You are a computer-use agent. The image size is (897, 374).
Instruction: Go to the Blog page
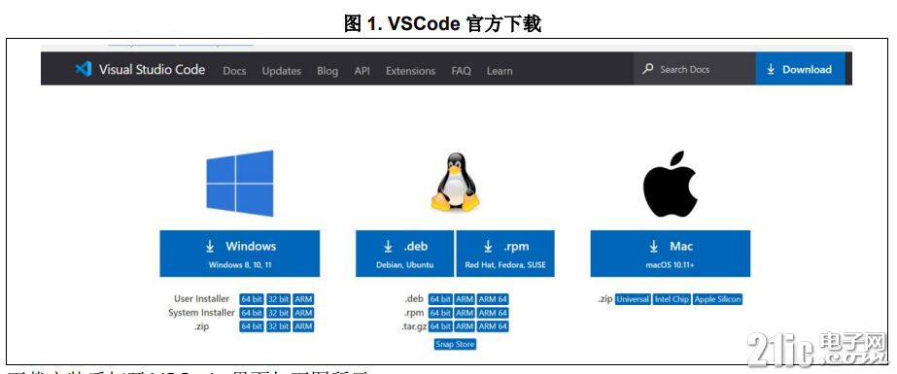[328, 71]
